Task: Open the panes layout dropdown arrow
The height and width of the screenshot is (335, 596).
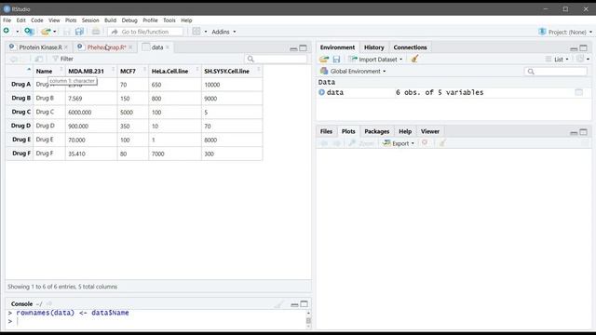Action: coord(206,32)
